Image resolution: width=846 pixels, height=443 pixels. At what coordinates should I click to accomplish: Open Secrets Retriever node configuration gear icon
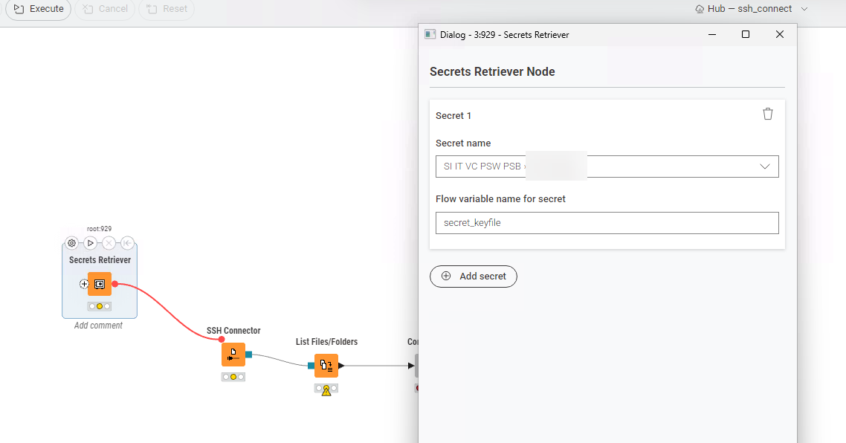71,243
